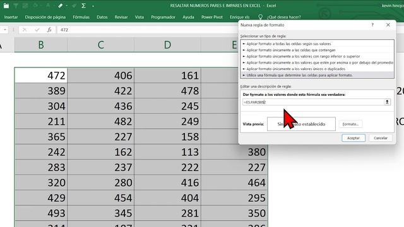404x227 pixels.
Task: Open the Power Pivot tab
Action: coord(212,17)
